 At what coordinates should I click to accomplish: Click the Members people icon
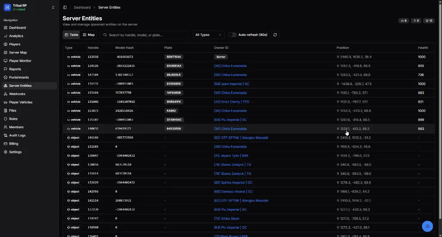point(5,127)
